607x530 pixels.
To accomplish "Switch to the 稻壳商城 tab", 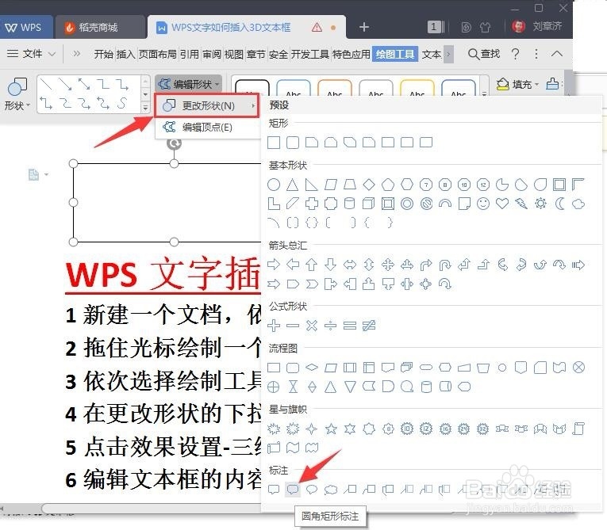I will tap(98, 27).
